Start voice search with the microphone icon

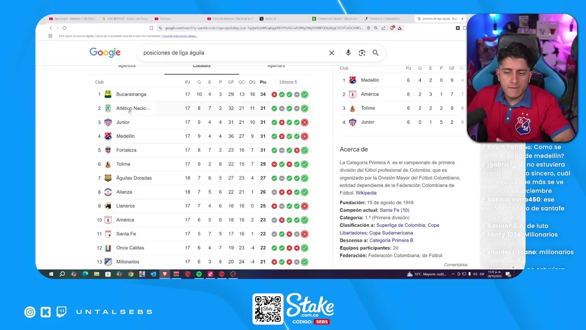348,53
